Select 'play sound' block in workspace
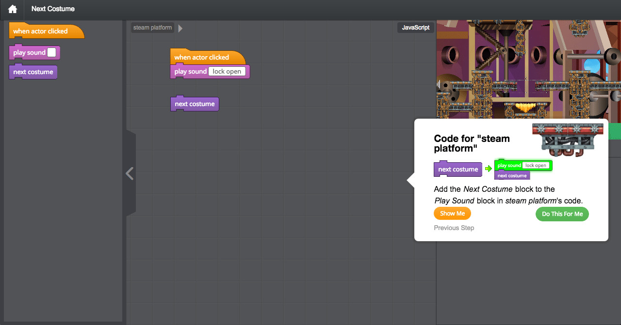 (210, 72)
